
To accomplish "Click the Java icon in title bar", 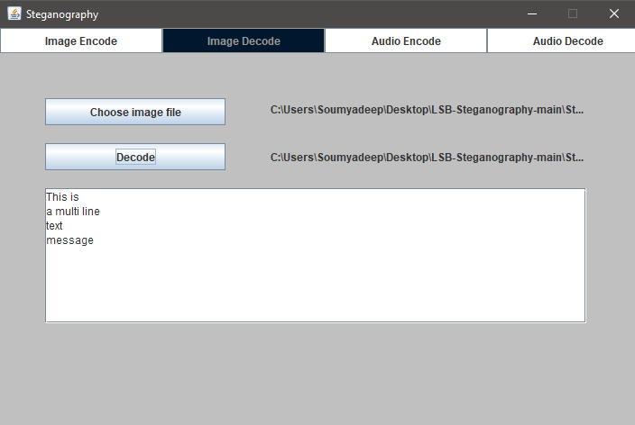I will [14, 14].
